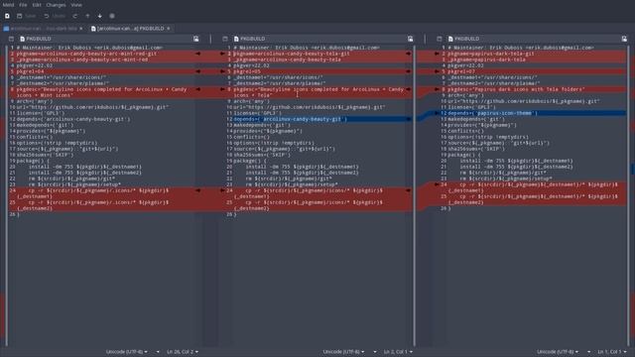Open left pane Unicode (UTF-8) encoding dropdown
This screenshot has width=635, height=357.
point(127,352)
